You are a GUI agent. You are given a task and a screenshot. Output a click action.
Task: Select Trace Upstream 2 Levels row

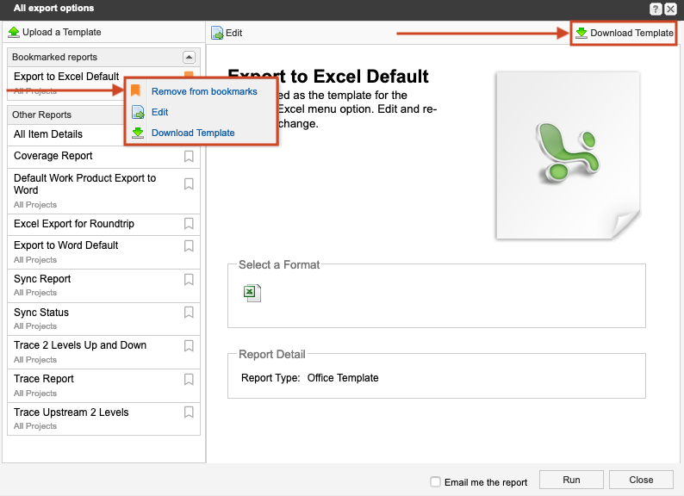tap(104, 418)
